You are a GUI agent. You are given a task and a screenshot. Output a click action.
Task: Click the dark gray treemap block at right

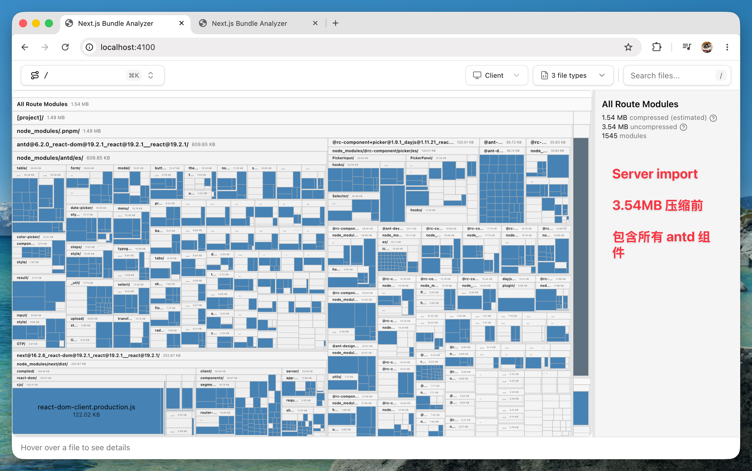point(581,257)
